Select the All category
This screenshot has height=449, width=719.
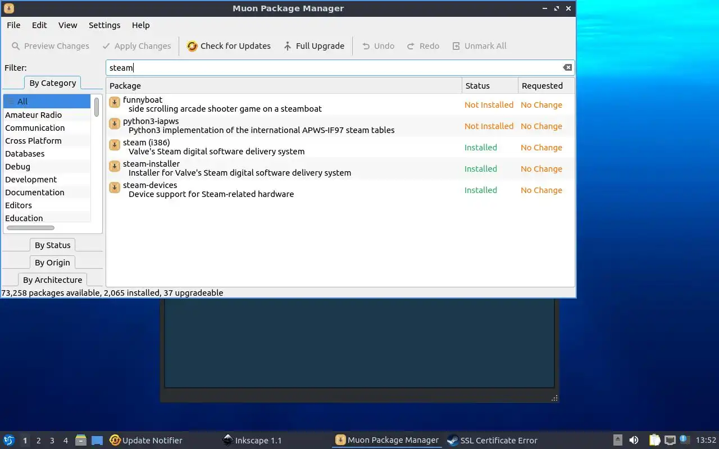point(47,102)
